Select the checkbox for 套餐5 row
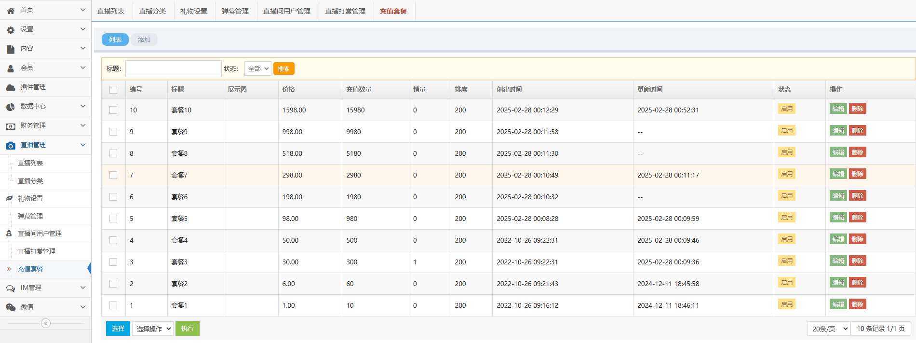Screen dimensions: 916x343 click(x=113, y=219)
